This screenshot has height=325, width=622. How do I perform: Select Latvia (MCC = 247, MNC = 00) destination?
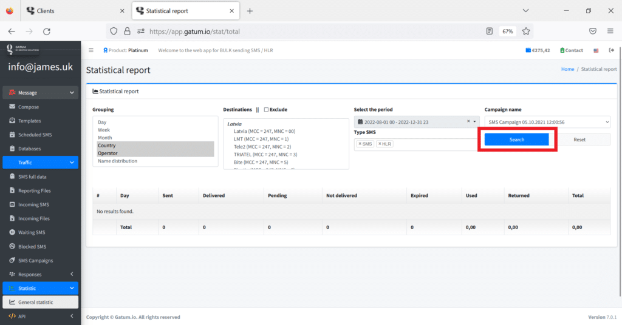[265, 131]
